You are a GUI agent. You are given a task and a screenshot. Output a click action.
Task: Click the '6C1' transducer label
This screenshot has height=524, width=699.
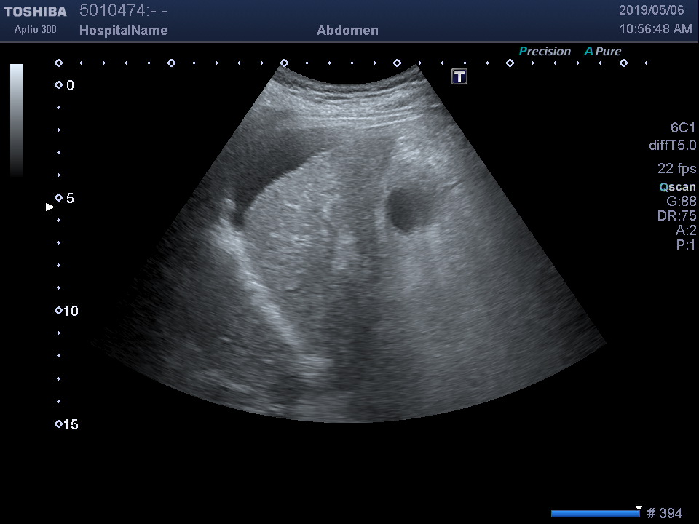click(683, 128)
